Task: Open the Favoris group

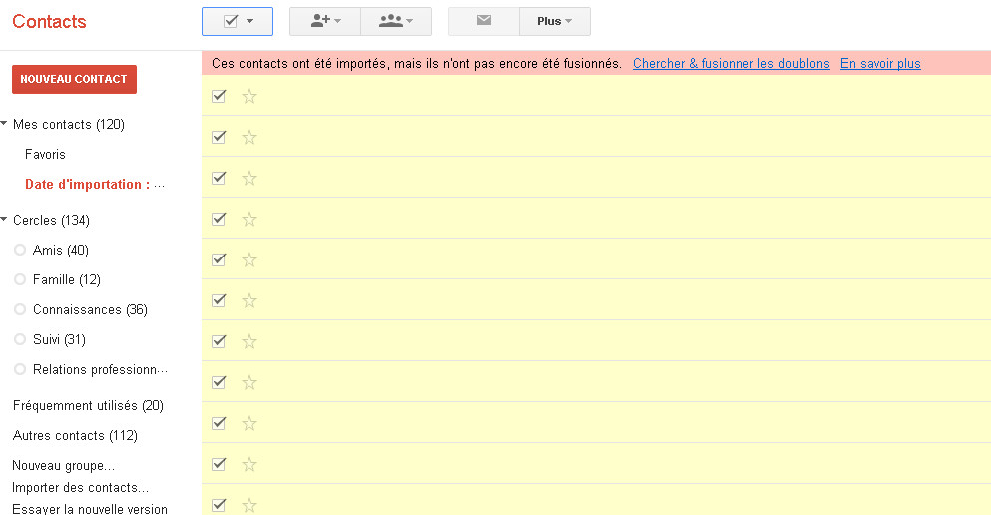Action: coord(45,154)
